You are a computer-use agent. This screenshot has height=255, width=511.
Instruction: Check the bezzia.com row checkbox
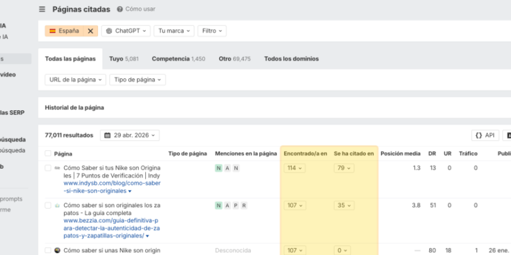coord(48,205)
